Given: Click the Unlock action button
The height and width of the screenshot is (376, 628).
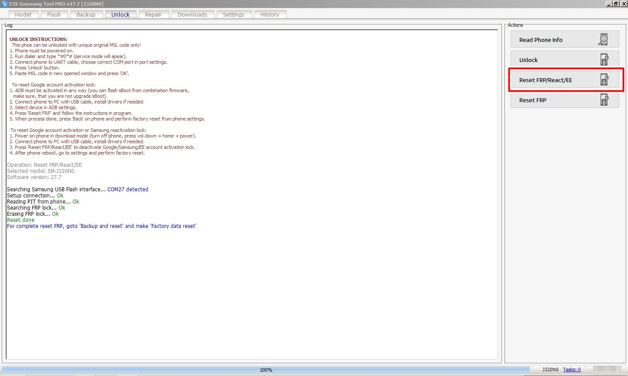Looking at the screenshot, I should click(565, 59).
